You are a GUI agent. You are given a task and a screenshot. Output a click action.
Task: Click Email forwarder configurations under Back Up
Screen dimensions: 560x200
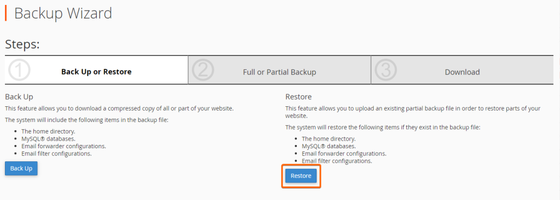(63, 146)
